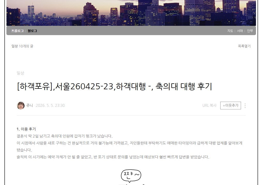The image size is (280, 185).
Task: Click the author name 쥬니
Action: pos(30,106)
